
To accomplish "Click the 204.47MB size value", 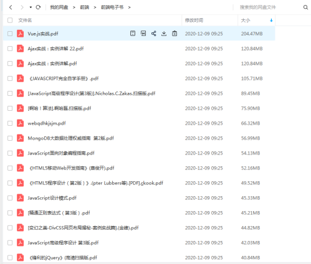I will click(252, 34).
